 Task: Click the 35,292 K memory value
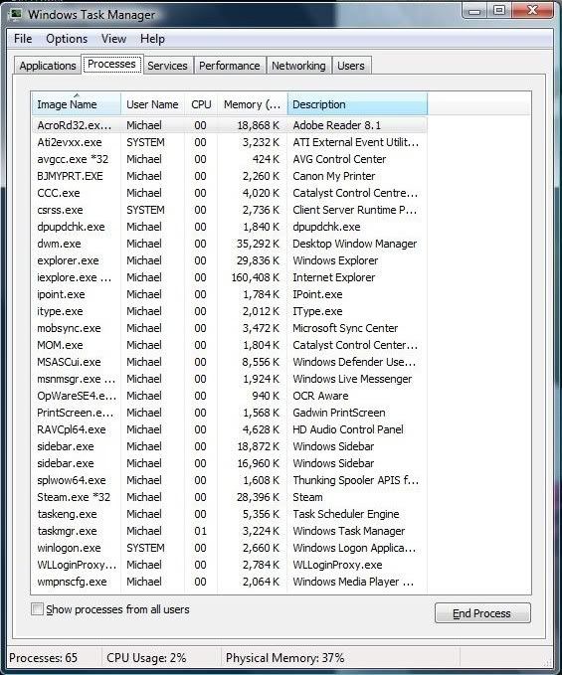258,244
